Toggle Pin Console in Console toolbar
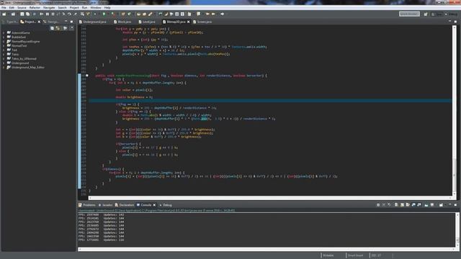This screenshot has width=461, height=259. click(x=426, y=204)
